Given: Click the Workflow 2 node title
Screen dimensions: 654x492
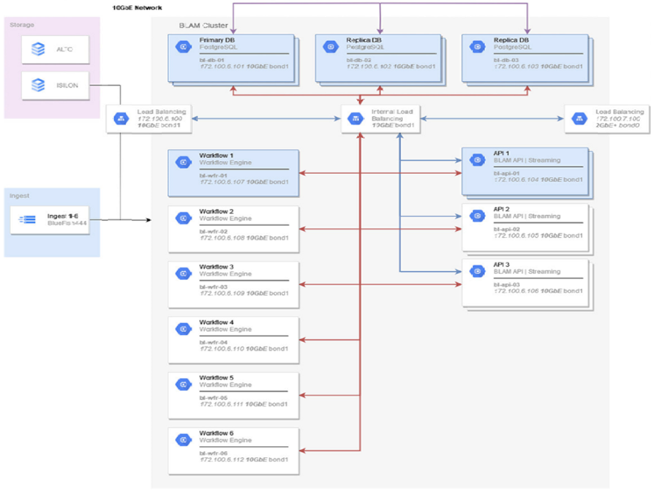Looking at the screenshot, I should (x=217, y=211).
